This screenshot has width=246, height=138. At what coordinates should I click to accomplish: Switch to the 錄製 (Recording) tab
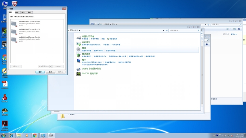click(17, 12)
